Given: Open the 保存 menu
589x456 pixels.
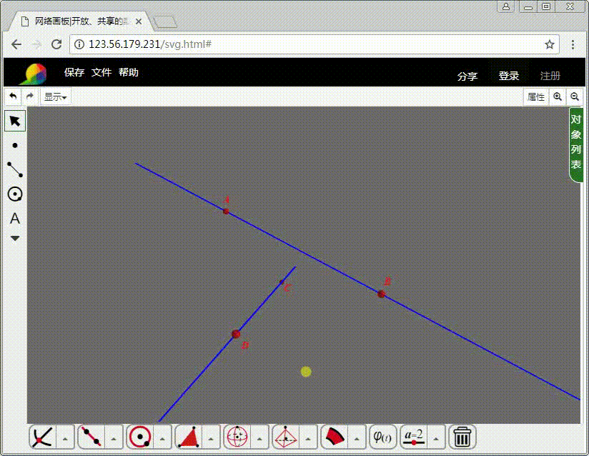Looking at the screenshot, I should 74,72.
